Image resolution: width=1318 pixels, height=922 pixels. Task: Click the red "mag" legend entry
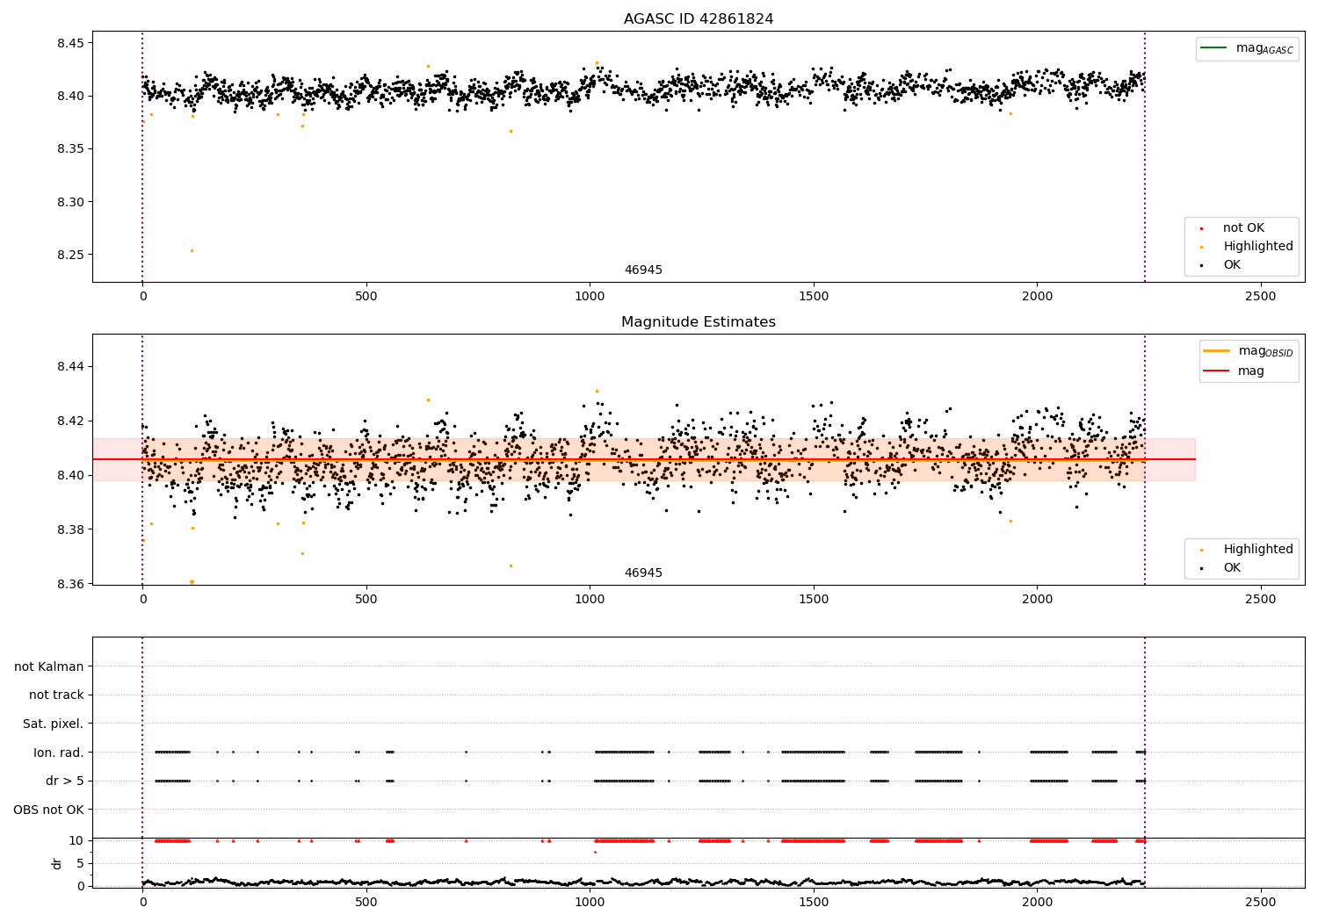[x=1251, y=371]
